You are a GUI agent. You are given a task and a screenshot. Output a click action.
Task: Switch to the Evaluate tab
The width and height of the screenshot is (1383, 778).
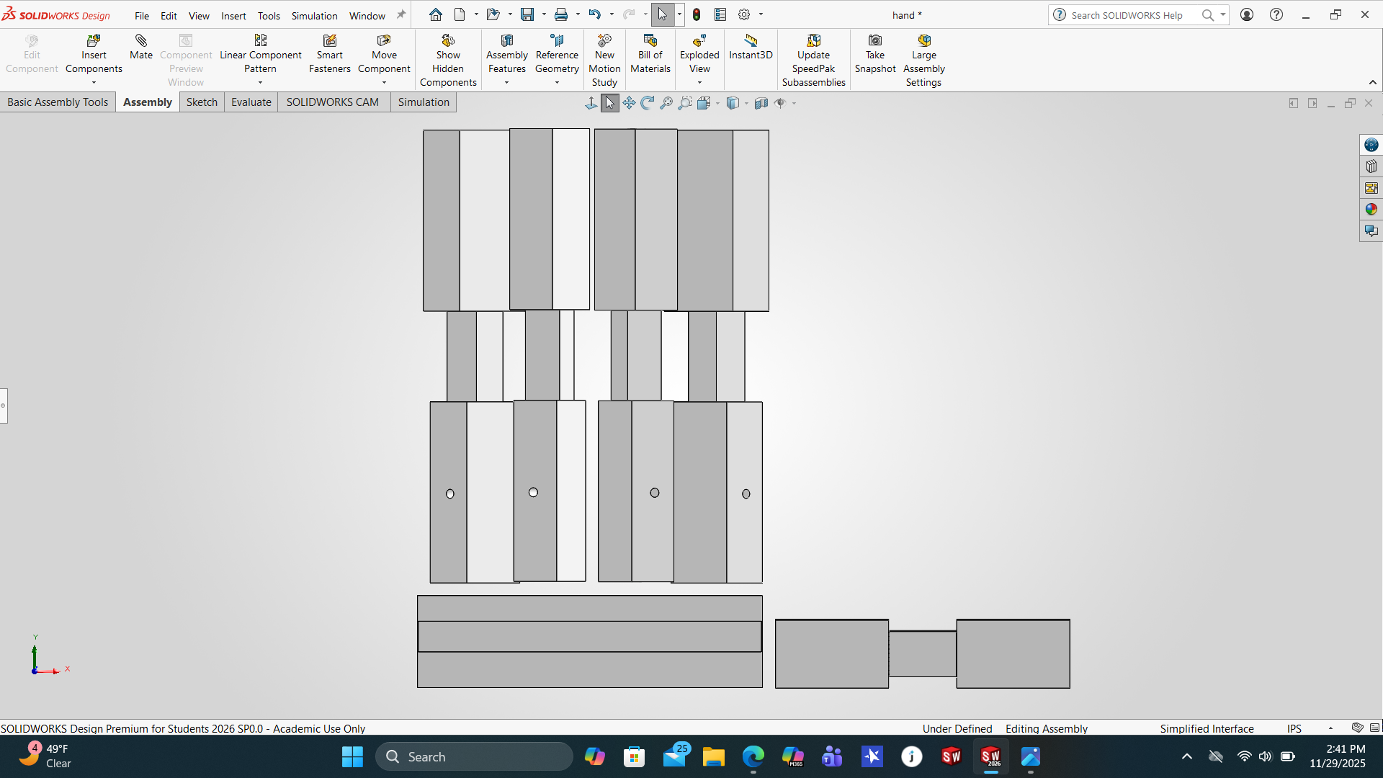point(251,102)
